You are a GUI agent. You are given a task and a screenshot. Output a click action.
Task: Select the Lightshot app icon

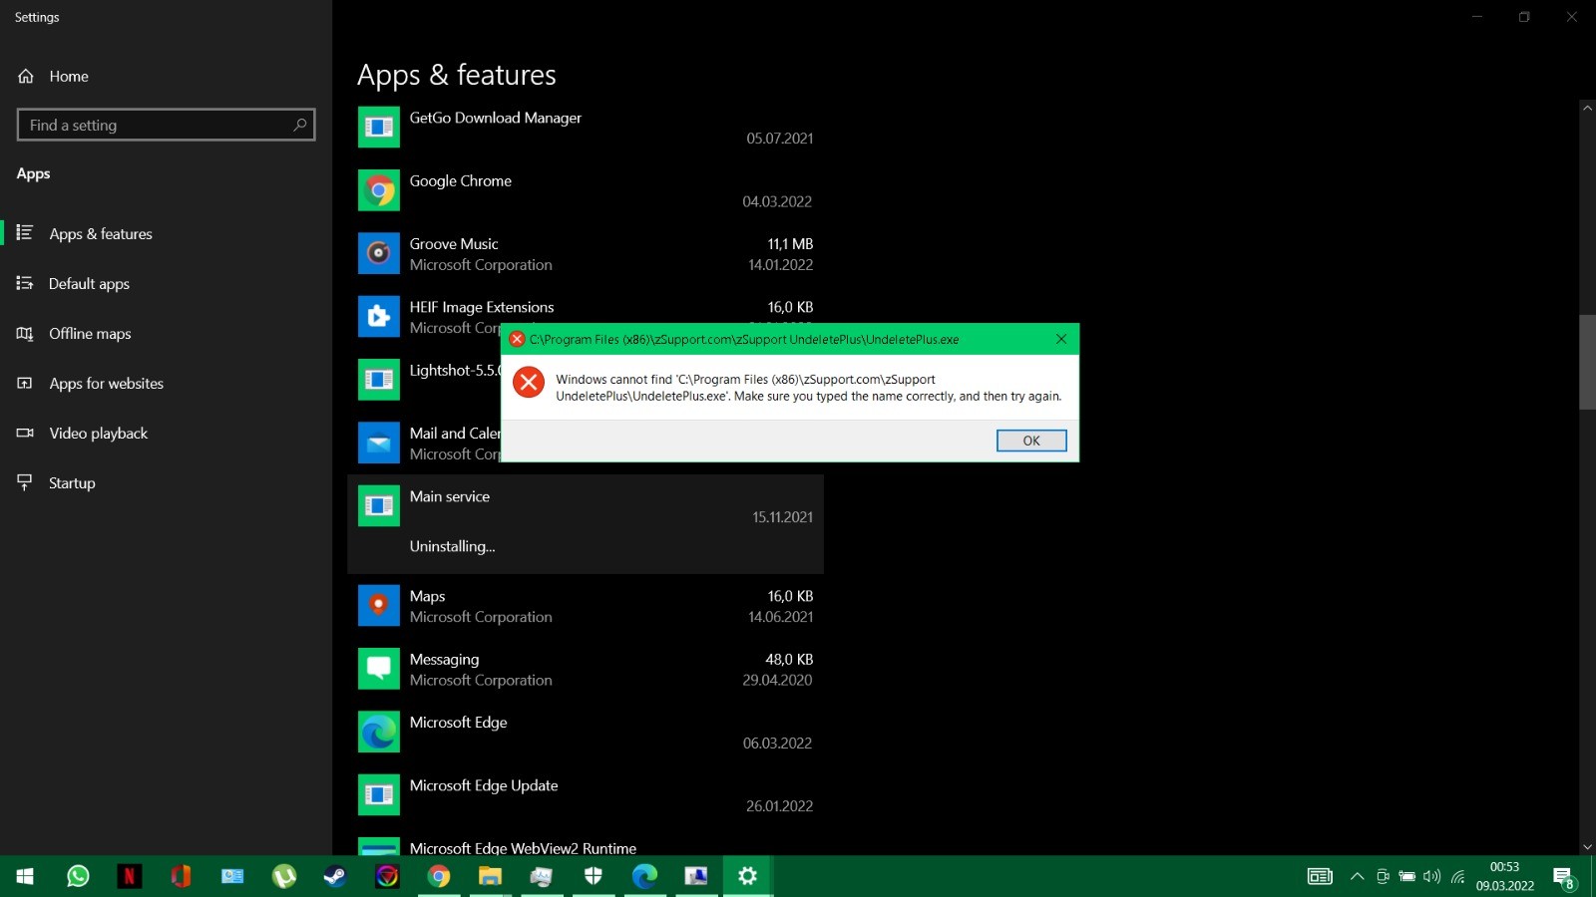pos(379,379)
